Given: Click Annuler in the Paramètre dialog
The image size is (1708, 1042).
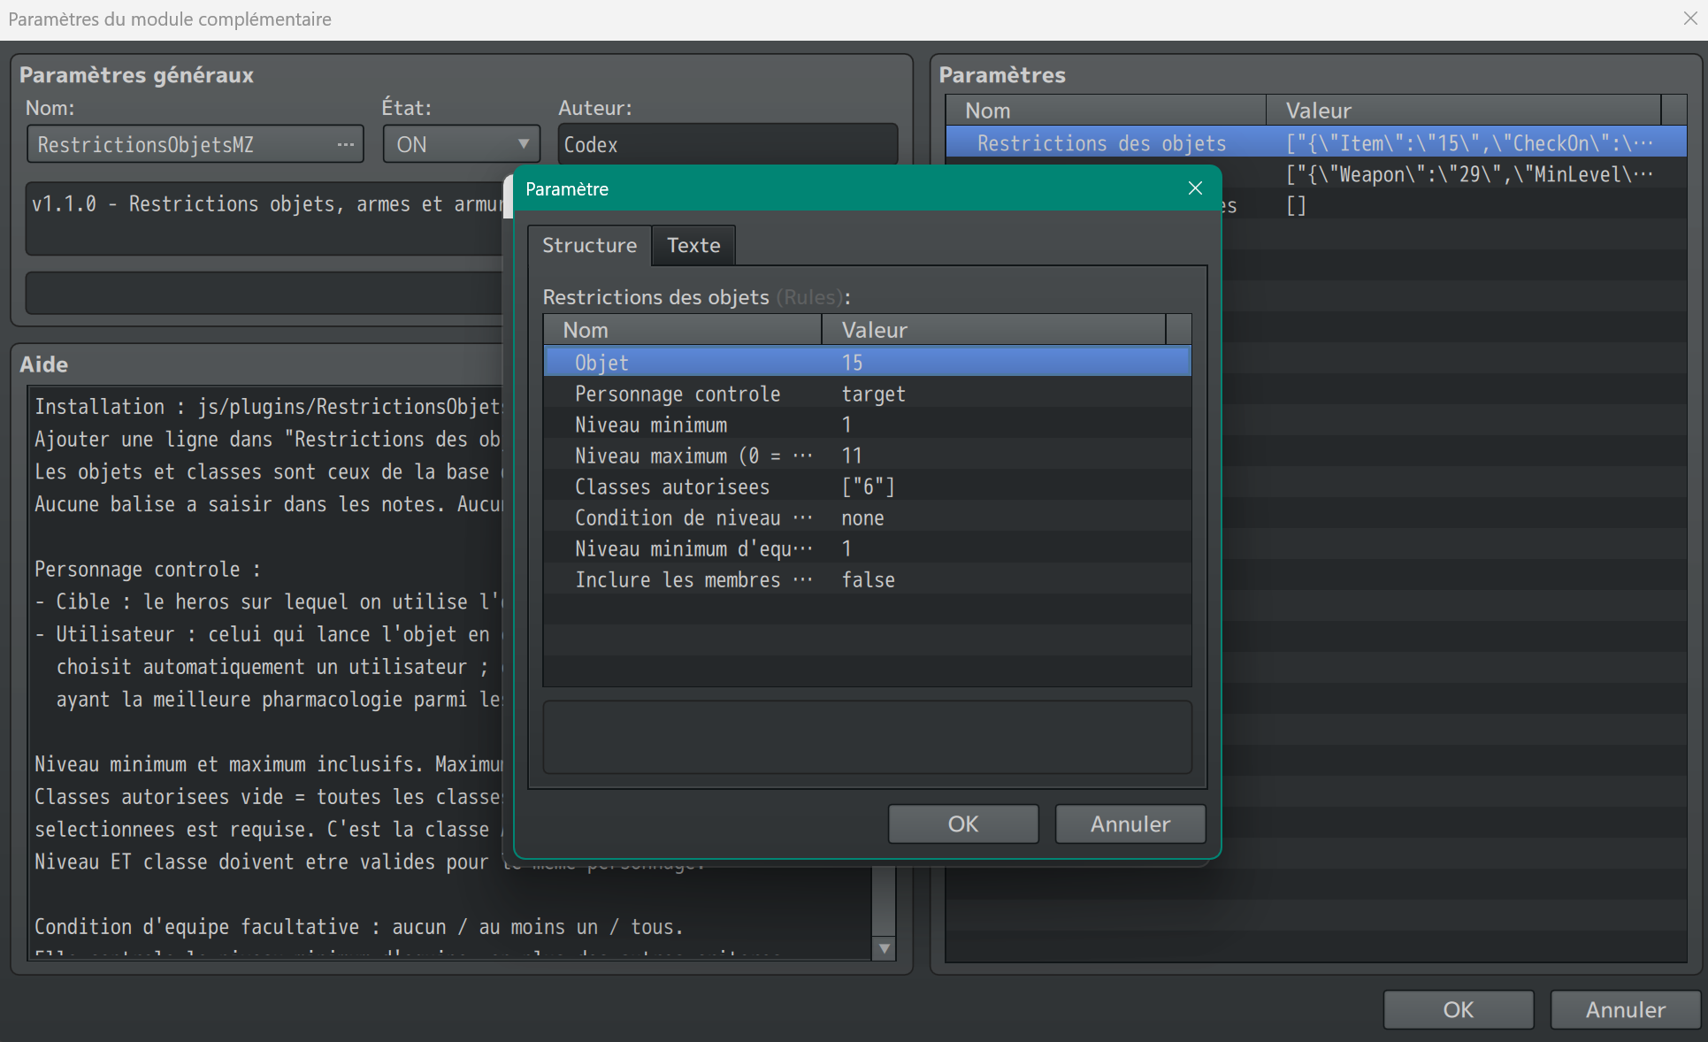Looking at the screenshot, I should pyautogui.click(x=1130, y=824).
